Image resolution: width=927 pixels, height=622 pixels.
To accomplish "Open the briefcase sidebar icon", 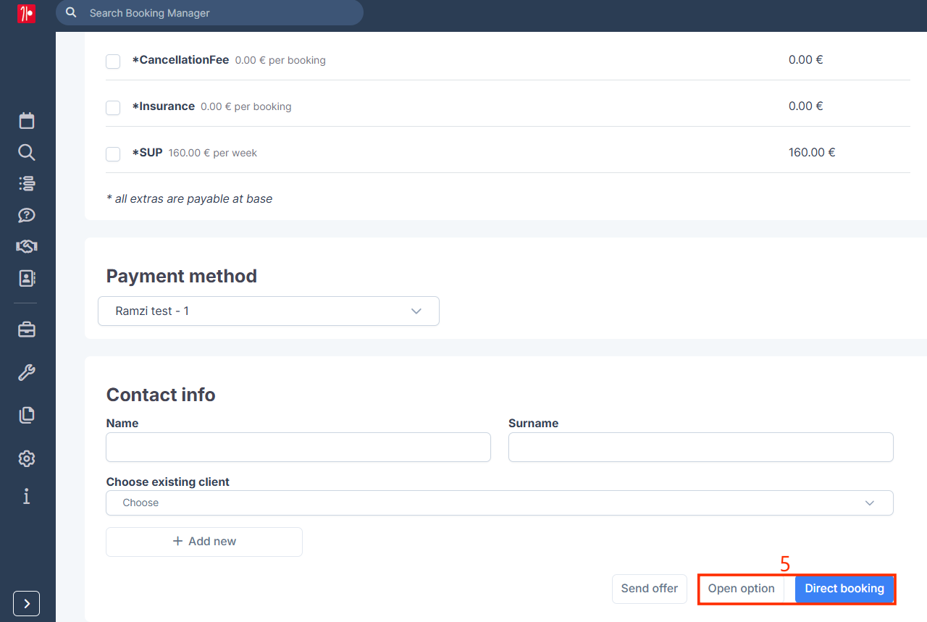I will pos(27,330).
